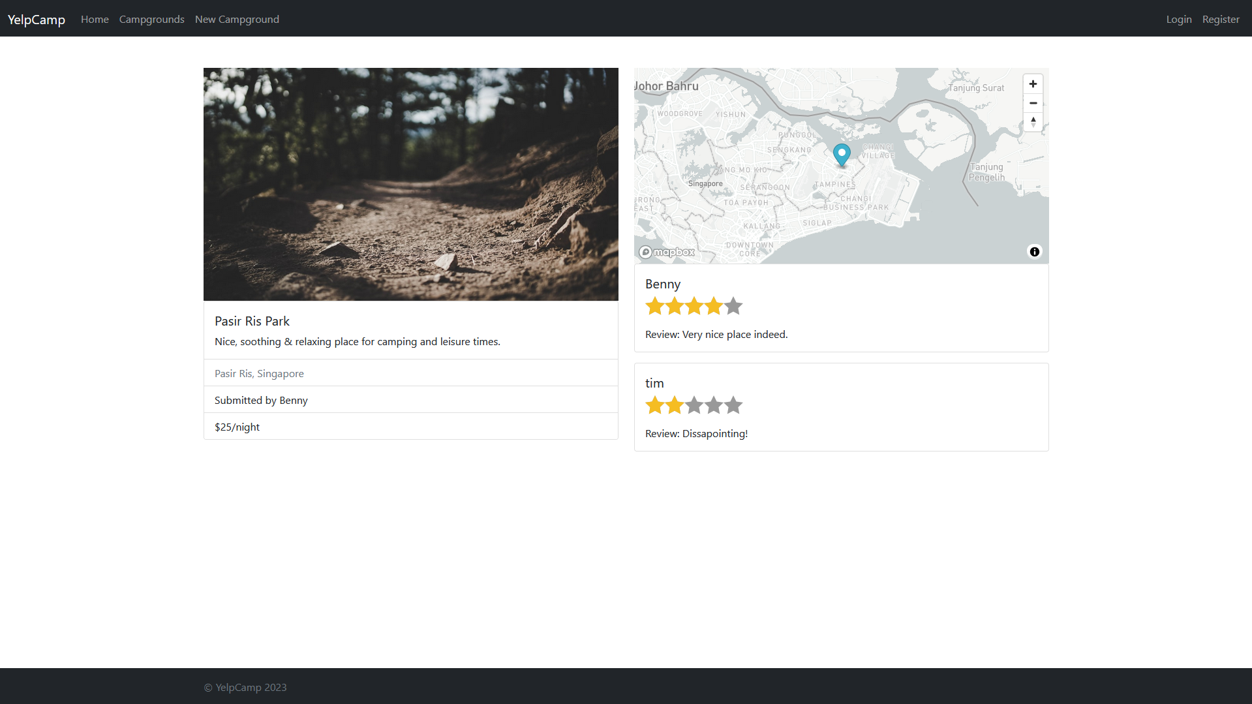Reset map bearing with the compass icon

(1033, 122)
